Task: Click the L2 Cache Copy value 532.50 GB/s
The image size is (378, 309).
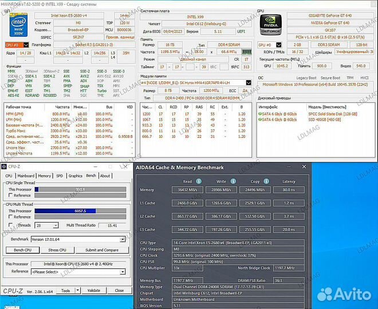Action: tap(255, 216)
